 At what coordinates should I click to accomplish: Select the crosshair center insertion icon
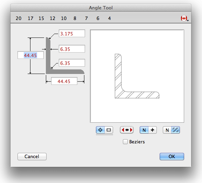100,130
